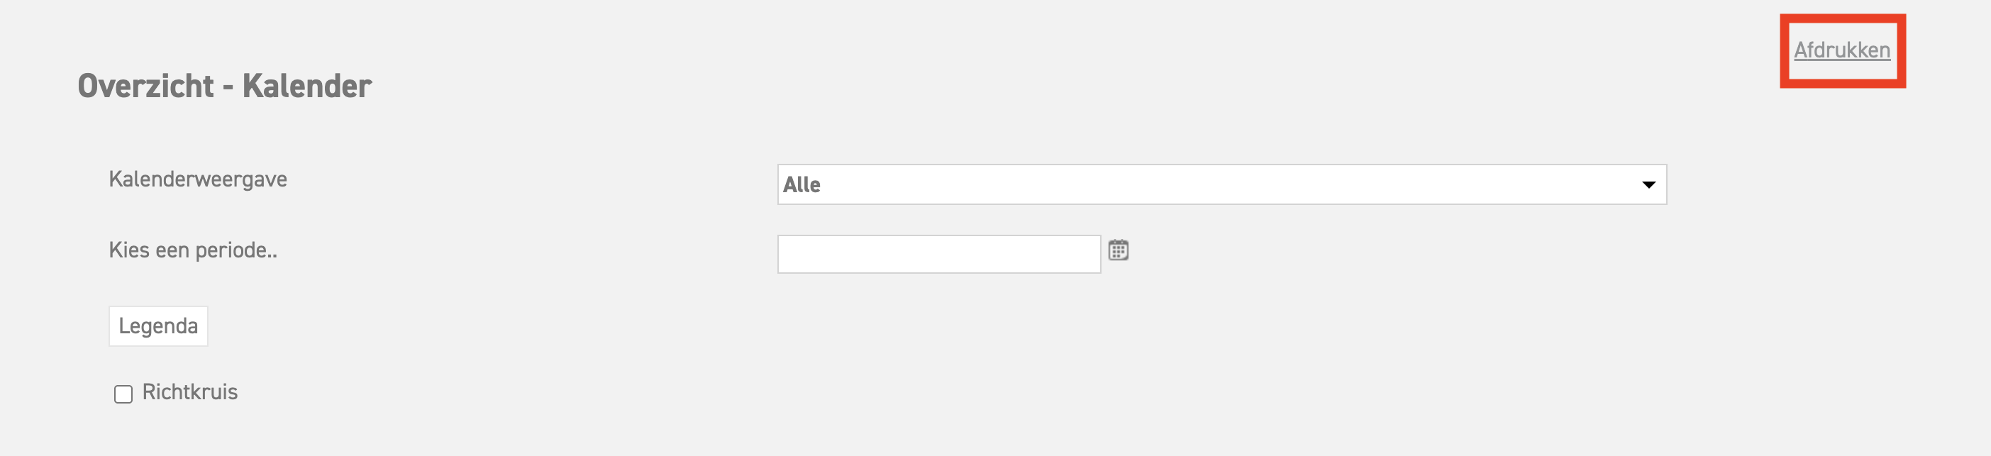Click the Afdrukken print link

pyautogui.click(x=1842, y=50)
